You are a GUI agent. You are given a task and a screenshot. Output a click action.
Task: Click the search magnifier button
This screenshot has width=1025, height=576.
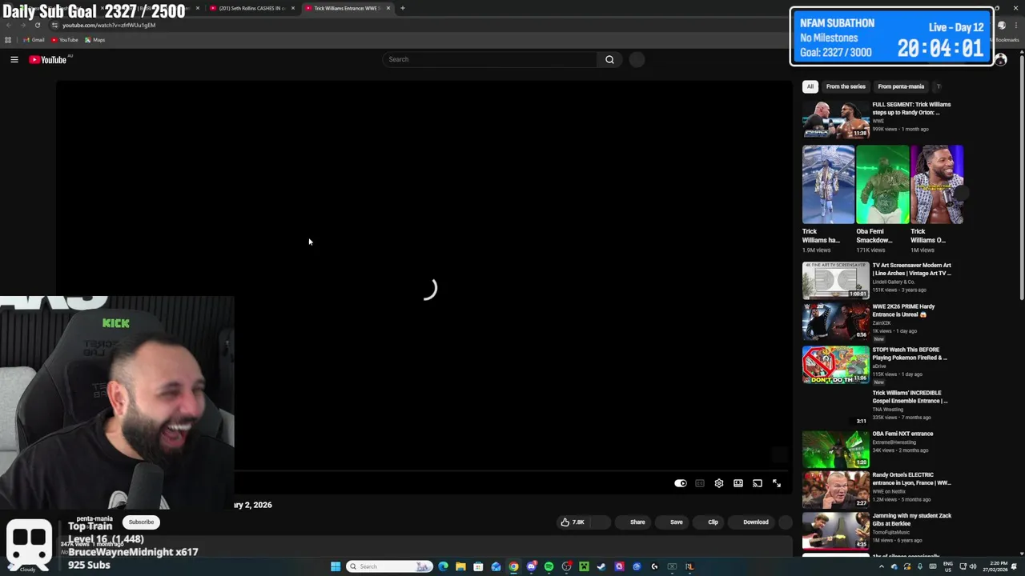[x=609, y=59]
